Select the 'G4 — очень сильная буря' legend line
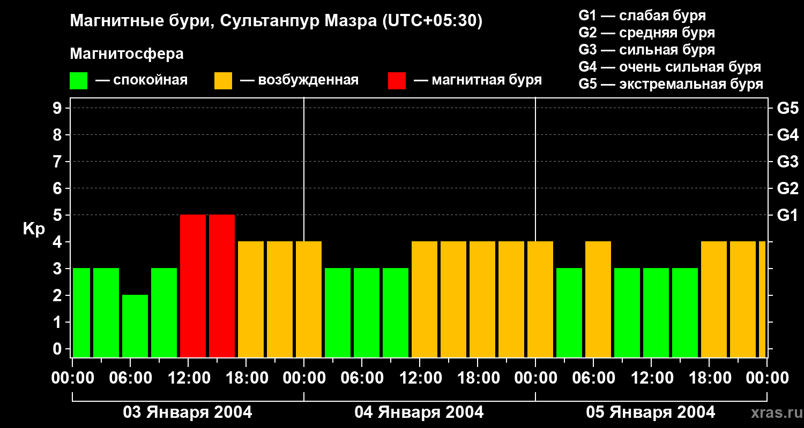The image size is (804, 428). [670, 67]
